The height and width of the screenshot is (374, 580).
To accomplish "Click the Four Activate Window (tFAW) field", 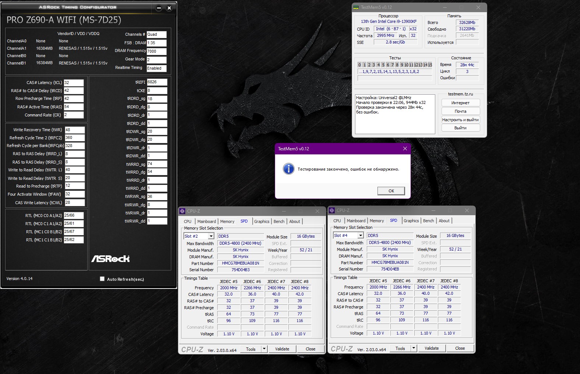I will [75, 194].
